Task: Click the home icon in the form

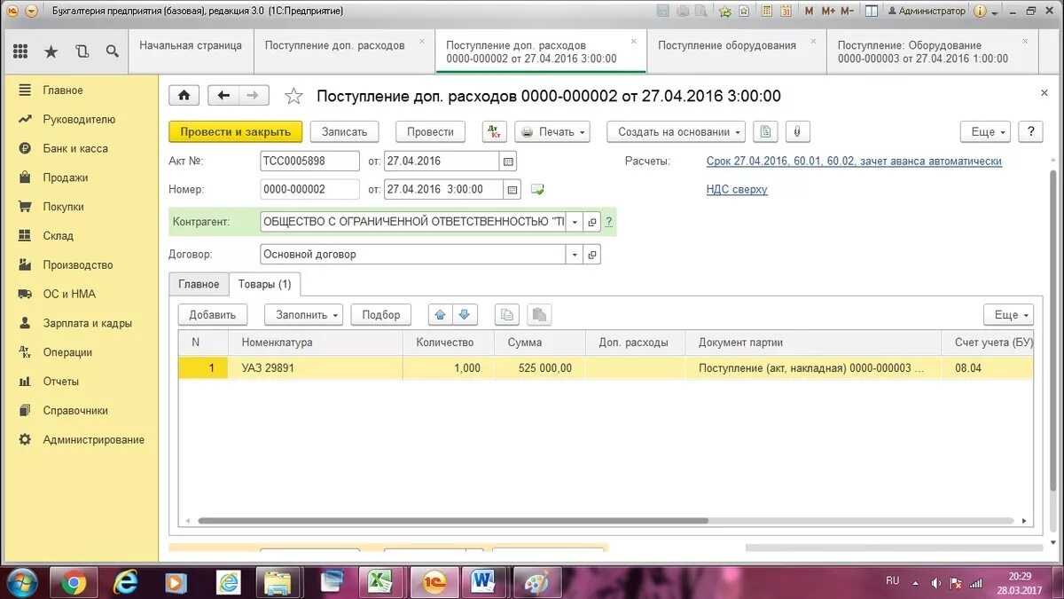Action: pyautogui.click(x=184, y=95)
